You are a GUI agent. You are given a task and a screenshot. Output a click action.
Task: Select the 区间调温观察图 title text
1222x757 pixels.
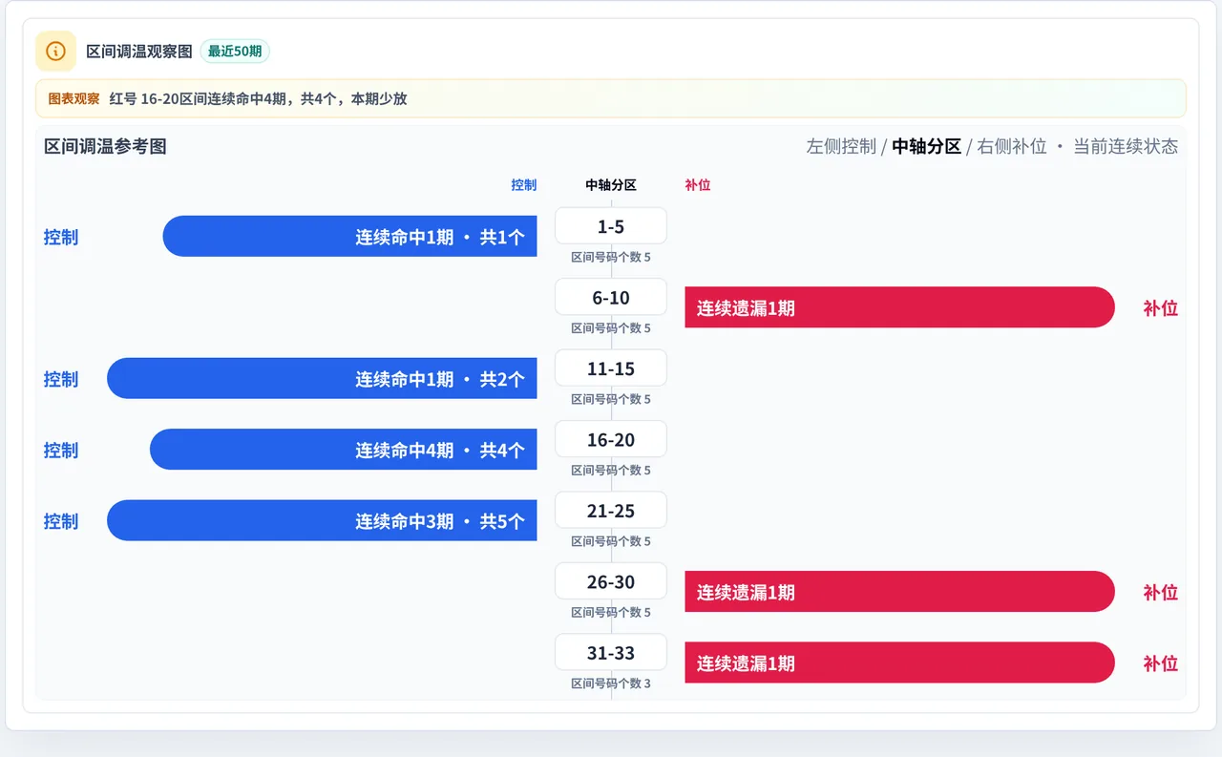[139, 52]
